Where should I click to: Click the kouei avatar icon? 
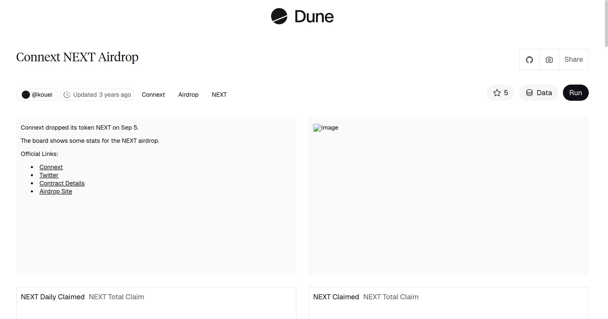tap(26, 95)
